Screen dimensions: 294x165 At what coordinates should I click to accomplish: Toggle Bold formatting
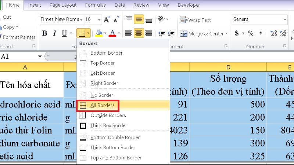point(44,33)
